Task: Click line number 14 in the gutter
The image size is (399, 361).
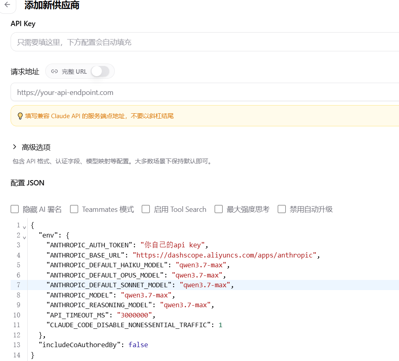Action: [x=17, y=355]
